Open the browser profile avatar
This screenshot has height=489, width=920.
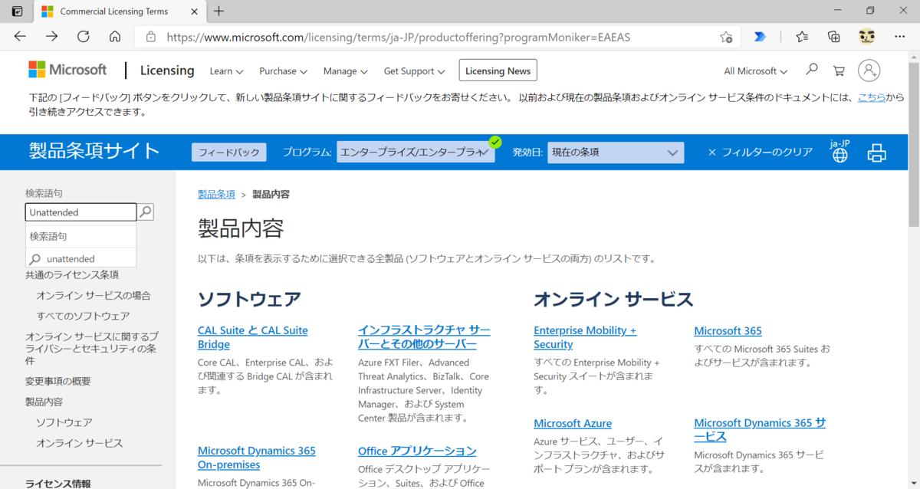(x=867, y=36)
